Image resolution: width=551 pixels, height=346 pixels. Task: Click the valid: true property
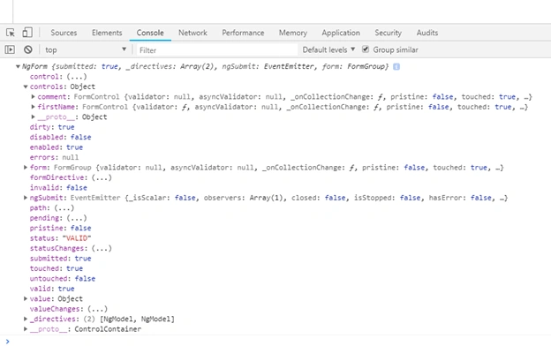pos(52,289)
